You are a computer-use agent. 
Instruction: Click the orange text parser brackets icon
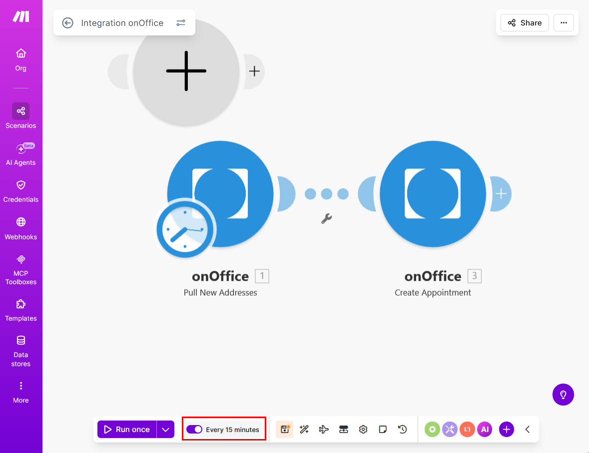click(467, 430)
